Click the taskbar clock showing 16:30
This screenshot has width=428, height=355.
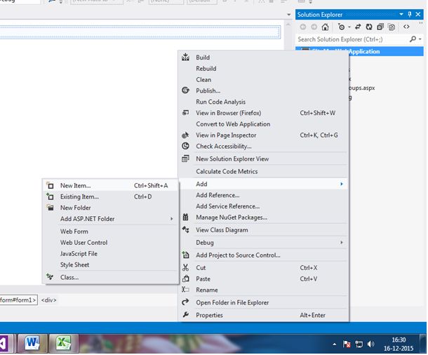(x=399, y=344)
